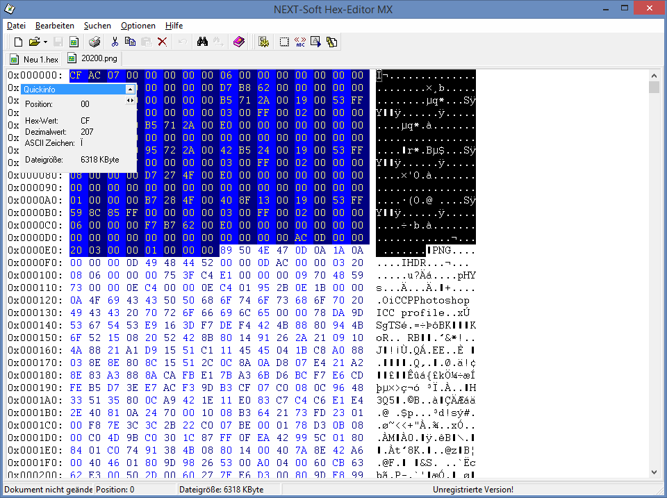The height and width of the screenshot is (498, 667).
Task: Click the offset label 0x000000:
Action: [x=35, y=75]
